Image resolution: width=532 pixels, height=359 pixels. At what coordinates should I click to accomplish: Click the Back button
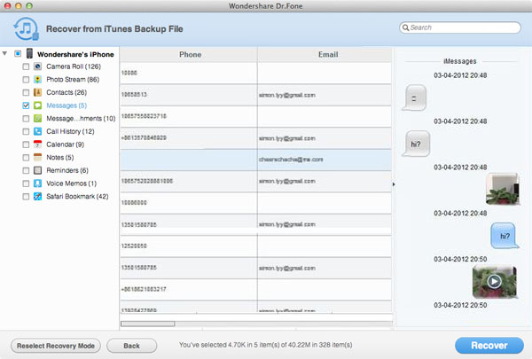(131, 346)
